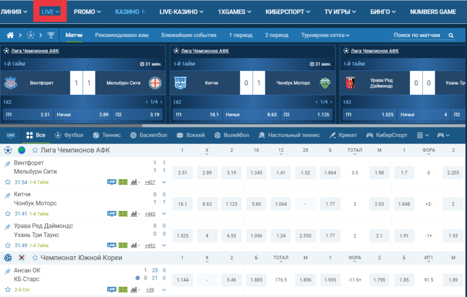467x297 pixels.
Task: Expand the Турнирная сетка dropdown
Action: point(325,35)
